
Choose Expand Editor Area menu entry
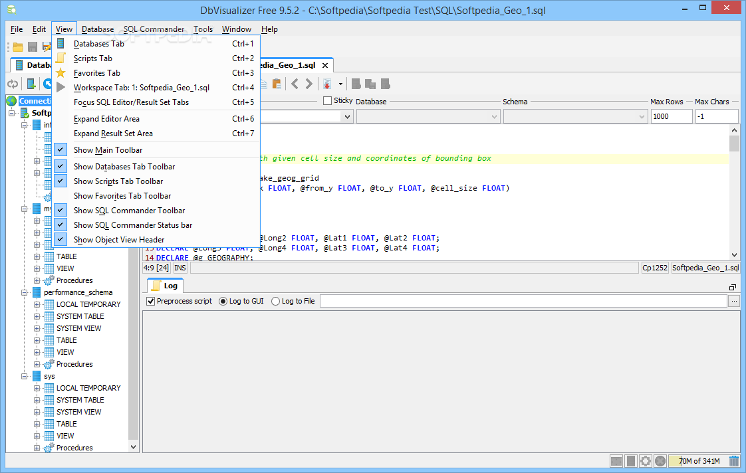click(x=156, y=119)
